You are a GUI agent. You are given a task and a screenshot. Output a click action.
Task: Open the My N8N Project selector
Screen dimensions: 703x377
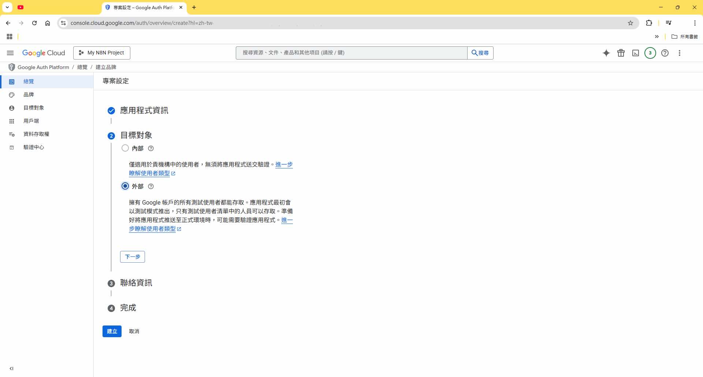(101, 53)
